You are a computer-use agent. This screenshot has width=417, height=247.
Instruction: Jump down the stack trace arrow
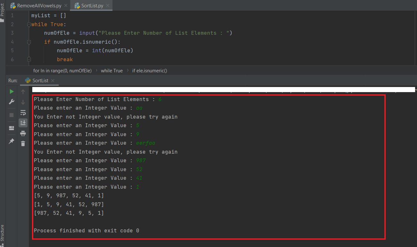(x=23, y=102)
